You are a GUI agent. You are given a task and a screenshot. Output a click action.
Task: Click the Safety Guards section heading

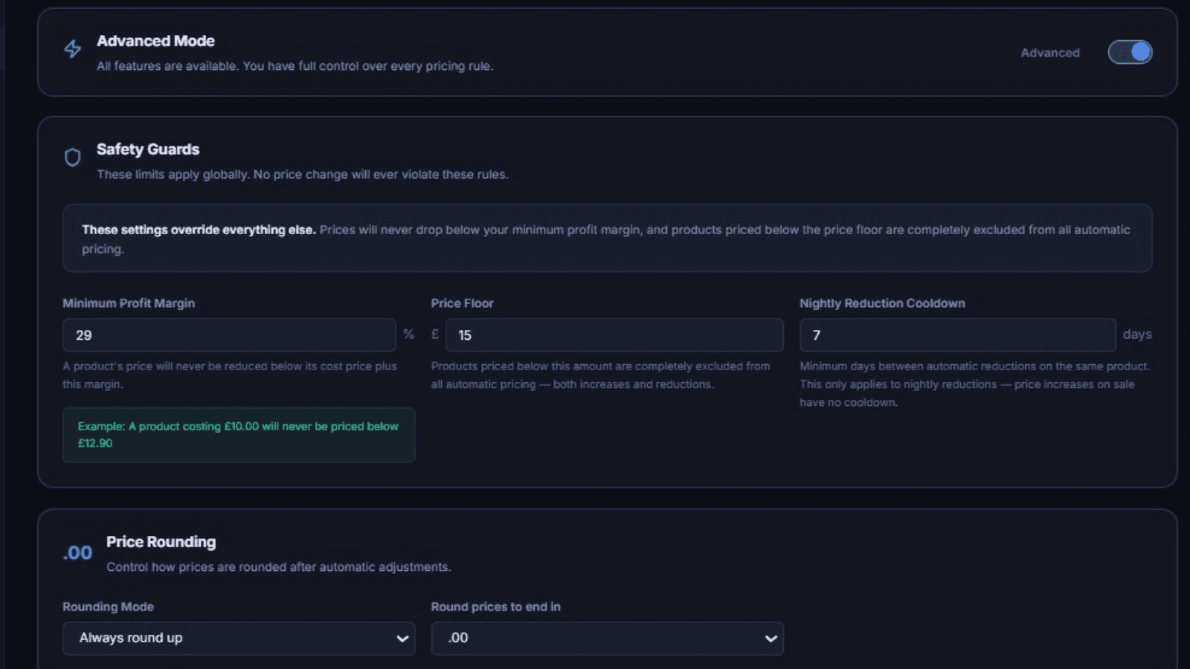click(x=148, y=149)
